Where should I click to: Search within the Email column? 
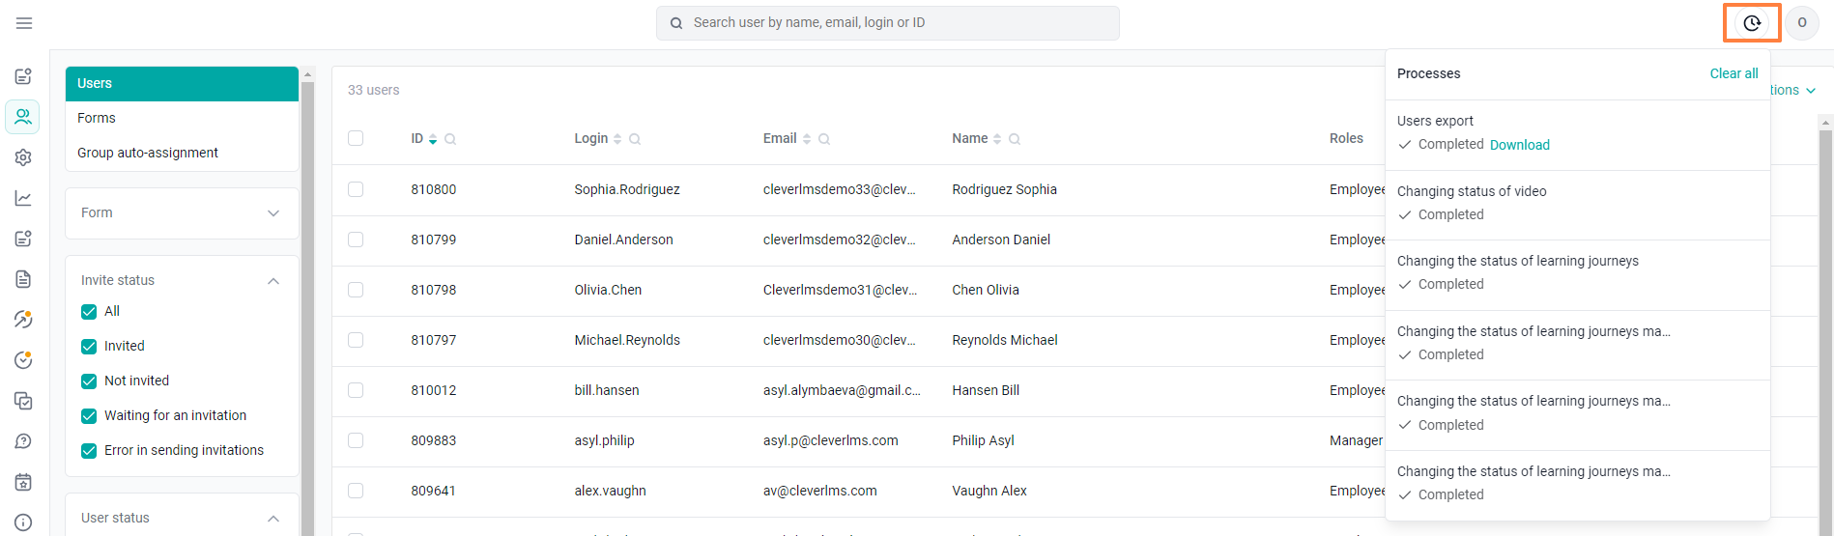[824, 139]
